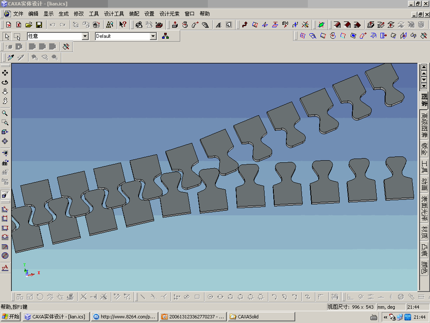Click the chamfer edges red block icon
This screenshot has height=323, width=430.
pos(347,25)
